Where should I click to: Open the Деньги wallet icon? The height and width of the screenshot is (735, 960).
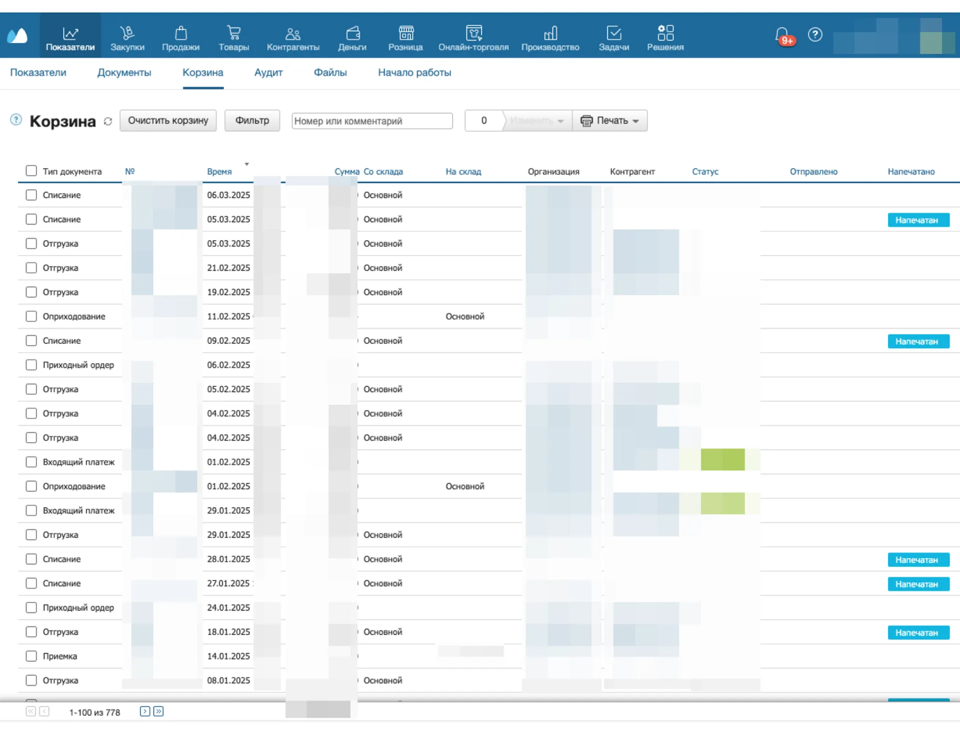352,34
